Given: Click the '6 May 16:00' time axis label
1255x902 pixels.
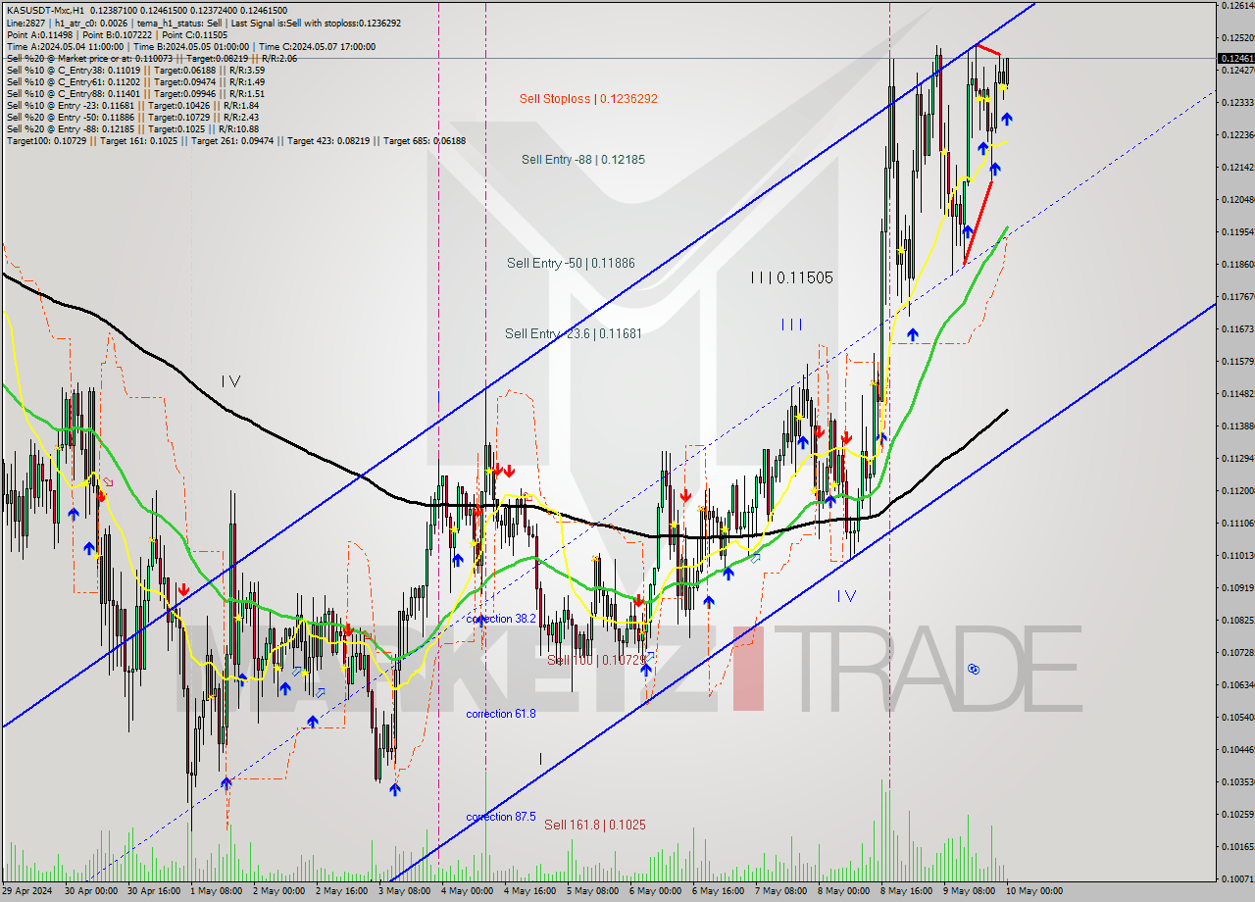Looking at the screenshot, I should pos(719,891).
